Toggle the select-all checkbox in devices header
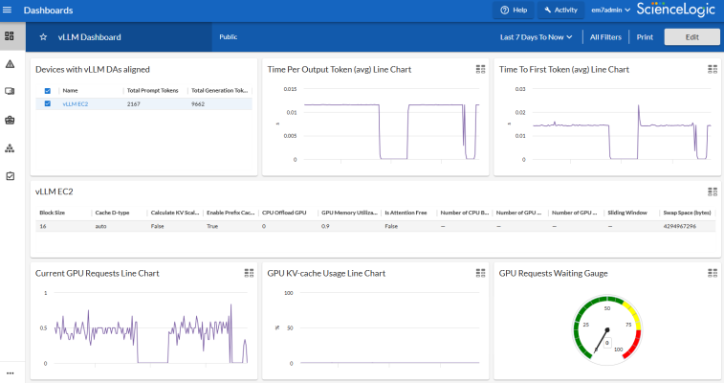724x383 pixels. [48, 91]
